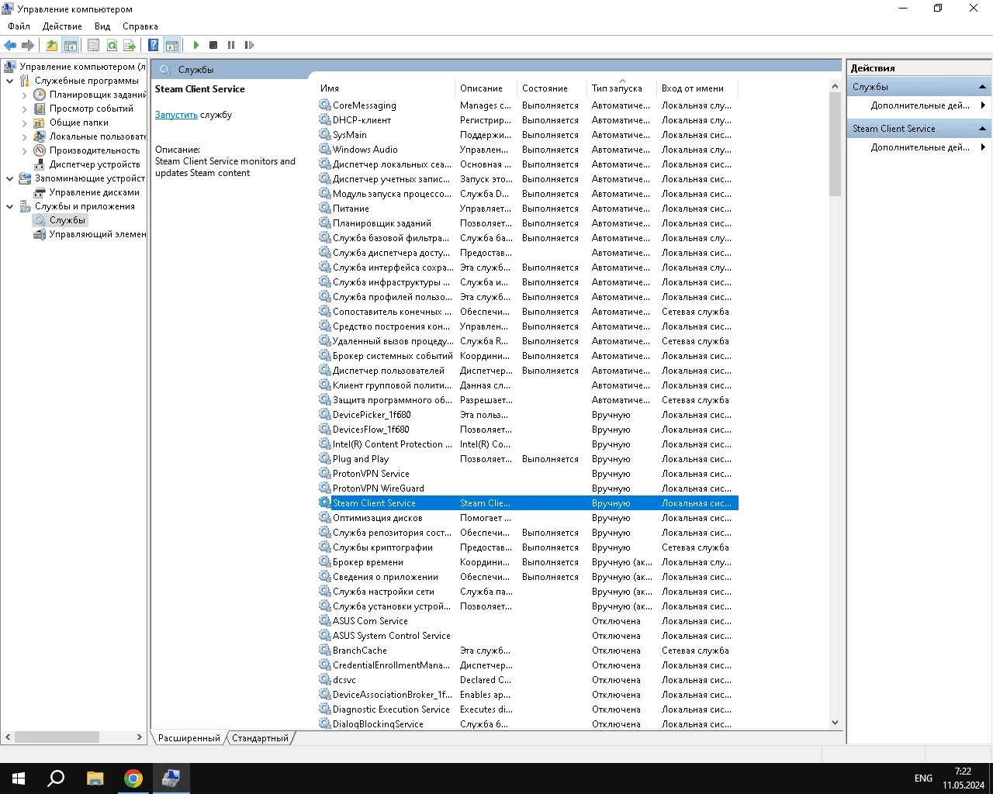Sort by the Описание column header

[x=487, y=88]
